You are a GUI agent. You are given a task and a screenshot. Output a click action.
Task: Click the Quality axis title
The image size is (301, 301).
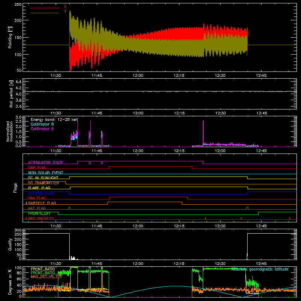pyautogui.click(x=10, y=244)
